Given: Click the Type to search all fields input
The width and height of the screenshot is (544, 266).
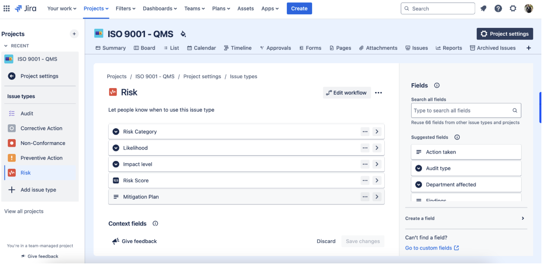Looking at the screenshot, I should [x=458, y=110].
